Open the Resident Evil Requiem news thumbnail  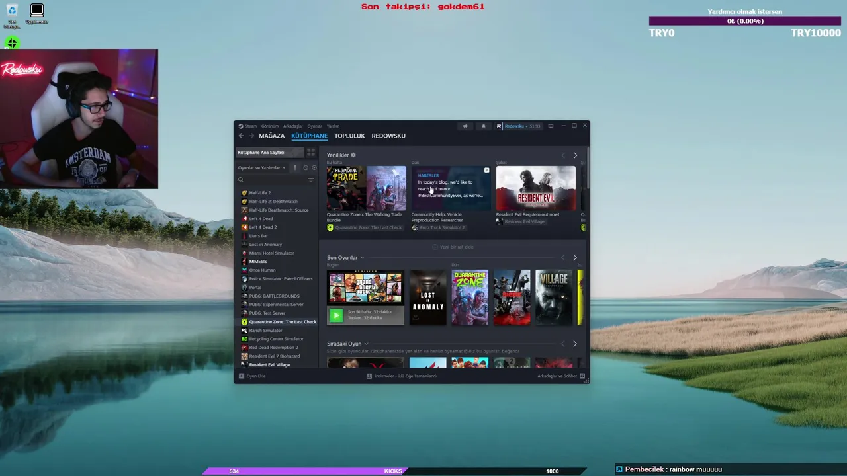pyautogui.click(x=536, y=188)
